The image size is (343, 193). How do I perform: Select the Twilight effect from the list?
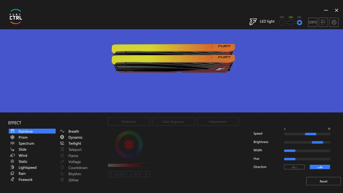[x=74, y=143]
